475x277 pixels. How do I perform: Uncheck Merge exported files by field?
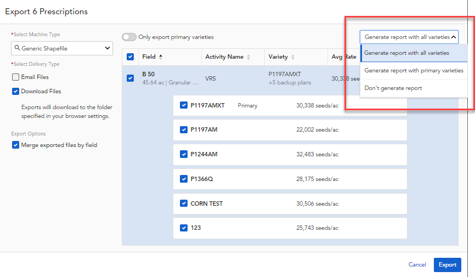(15, 145)
